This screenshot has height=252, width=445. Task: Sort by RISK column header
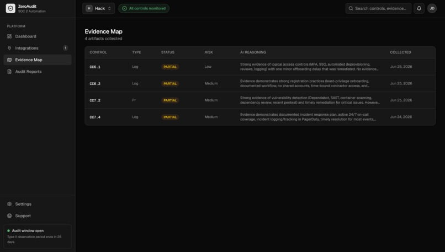tap(209, 52)
